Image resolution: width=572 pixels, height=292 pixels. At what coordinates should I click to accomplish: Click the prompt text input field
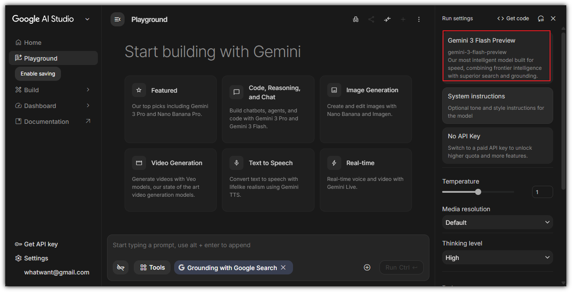(268, 245)
